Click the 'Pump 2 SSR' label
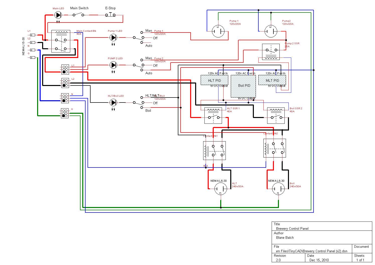Image resolution: width=375 pixels, height=265 pixels. [292, 43]
